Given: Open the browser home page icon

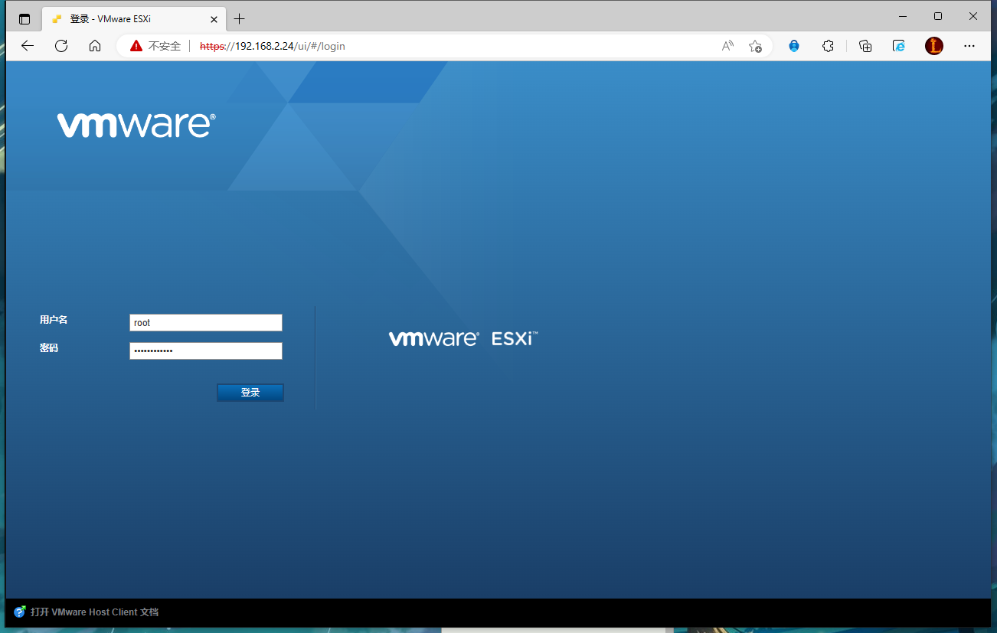Looking at the screenshot, I should pos(95,46).
